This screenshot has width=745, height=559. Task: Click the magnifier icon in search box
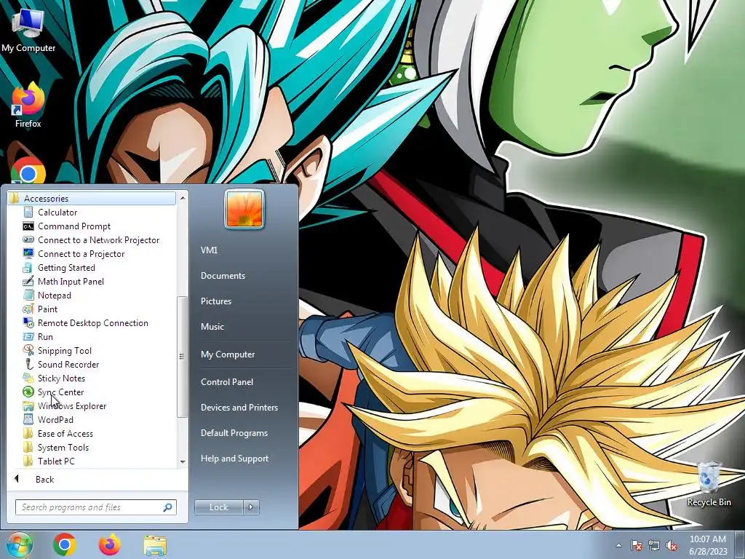(x=167, y=507)
